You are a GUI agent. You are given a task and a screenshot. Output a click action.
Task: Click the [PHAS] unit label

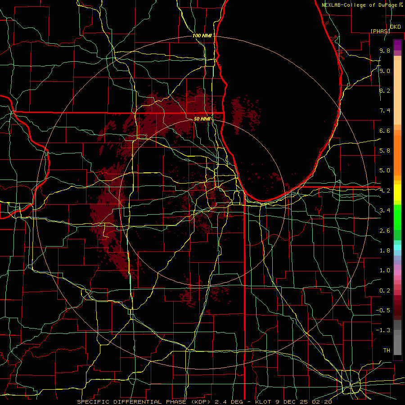(380, 31)
